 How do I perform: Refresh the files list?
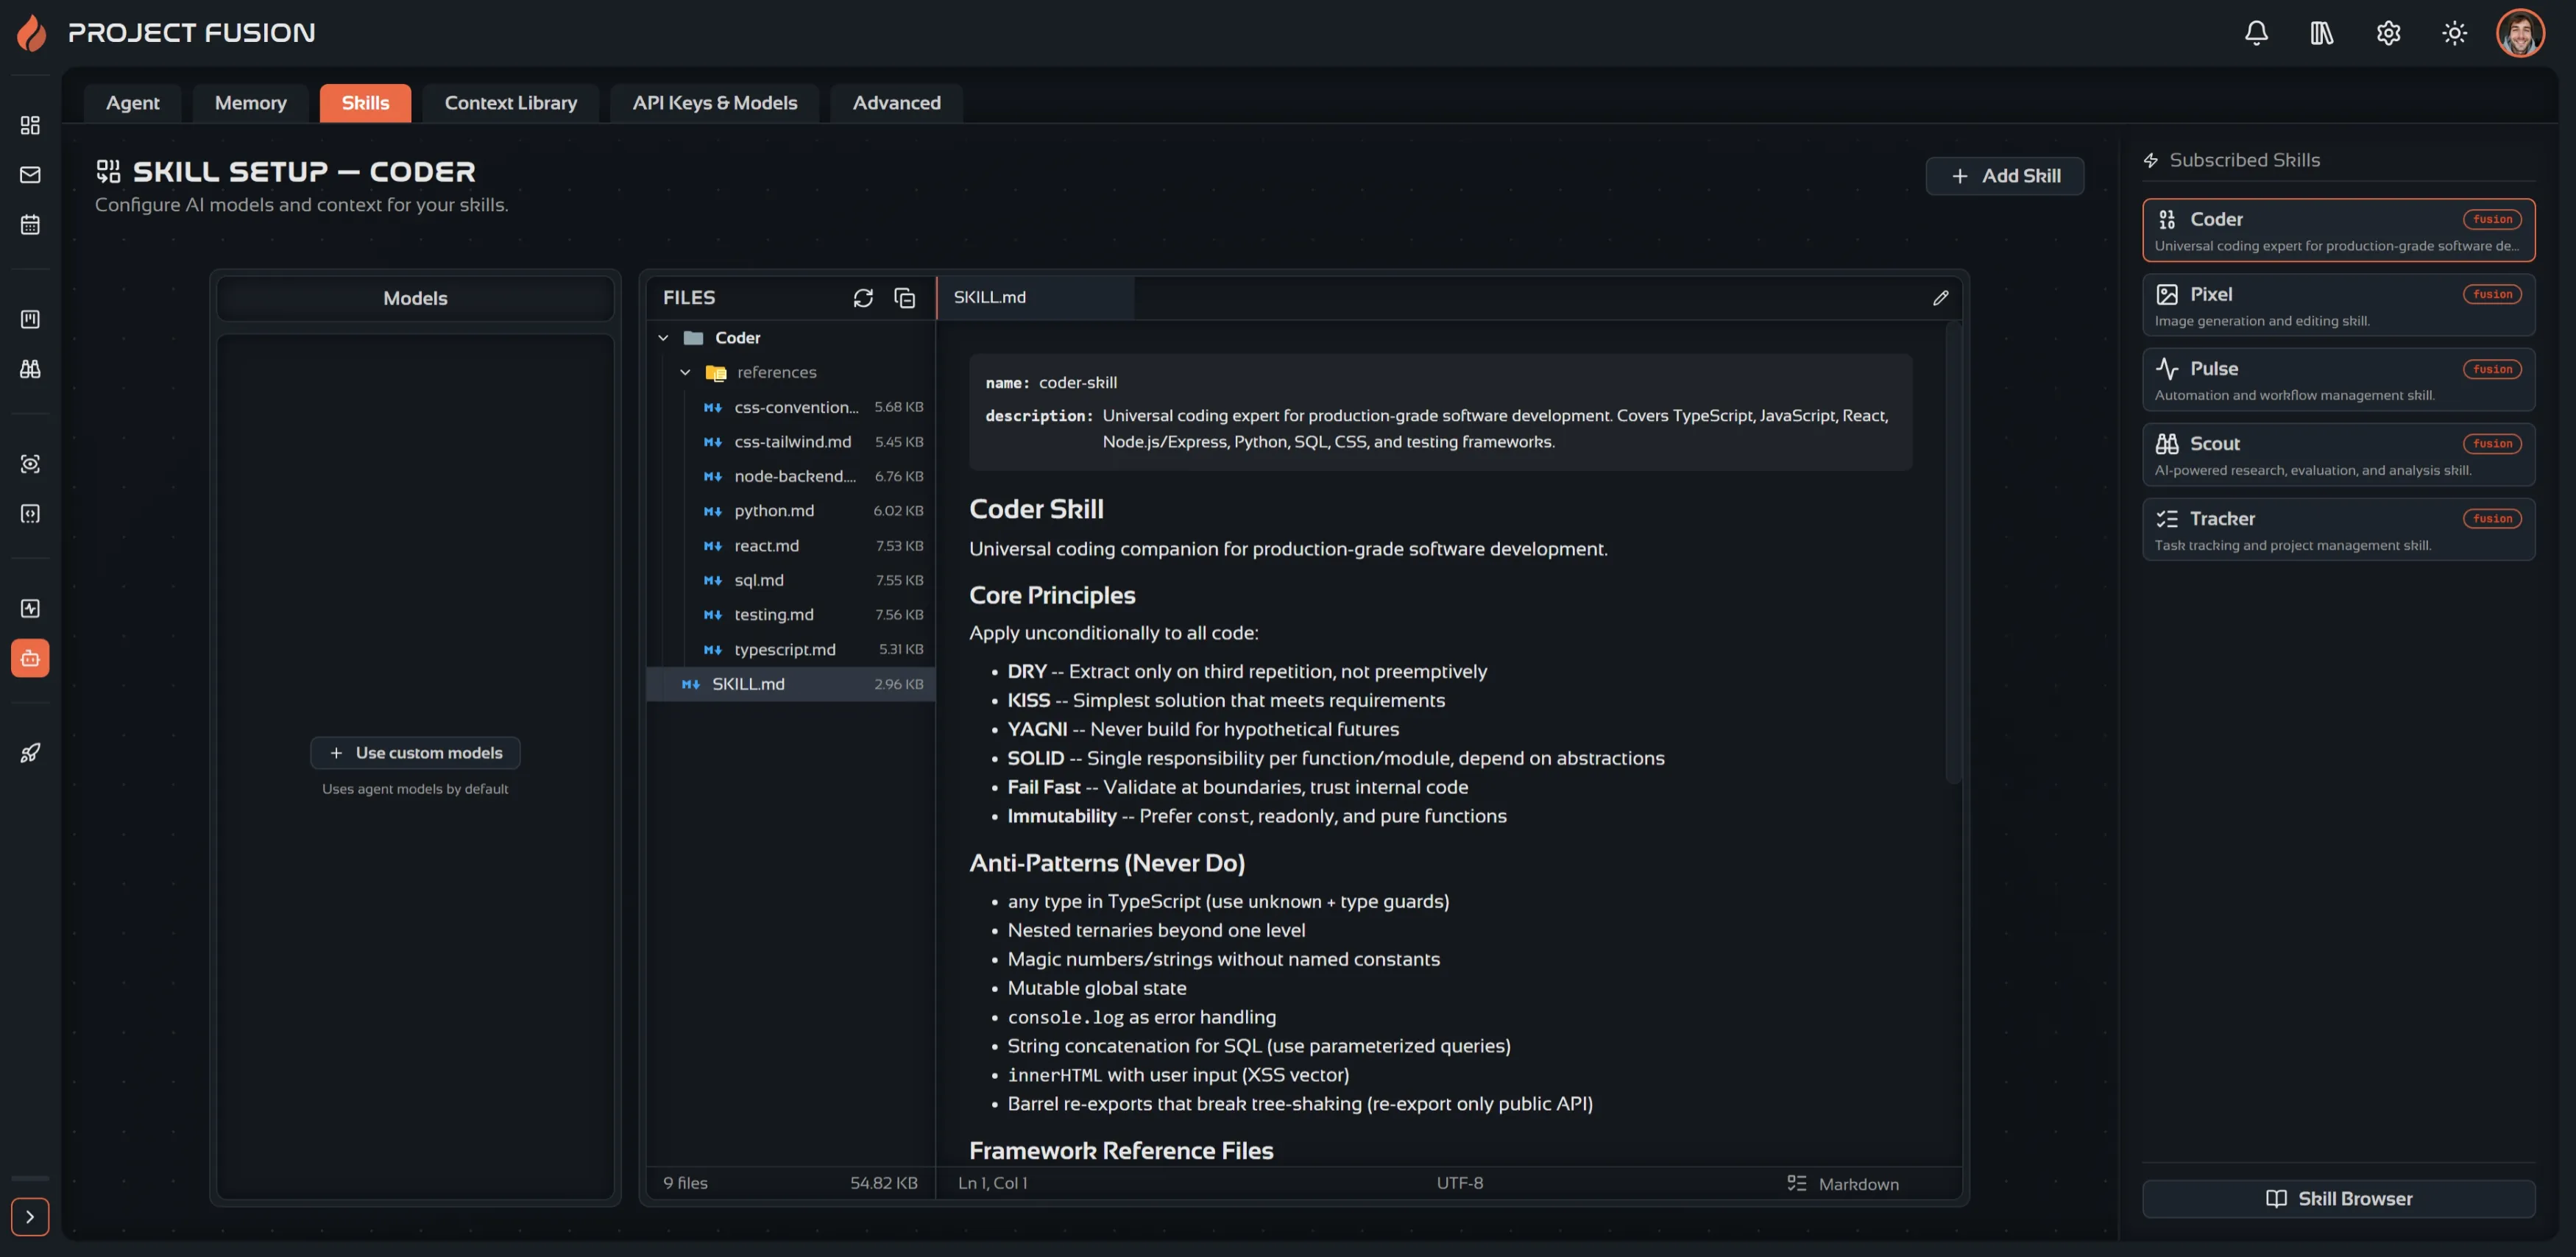point(863,298)
